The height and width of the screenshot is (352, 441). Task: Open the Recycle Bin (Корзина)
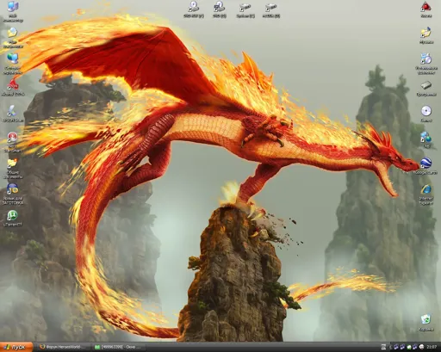(x=426, y=323)
